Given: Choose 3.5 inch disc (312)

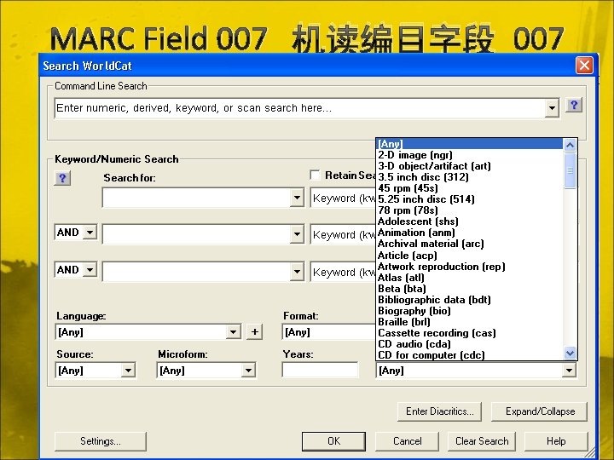Looking at the screenshot, I should coord(470,177).
